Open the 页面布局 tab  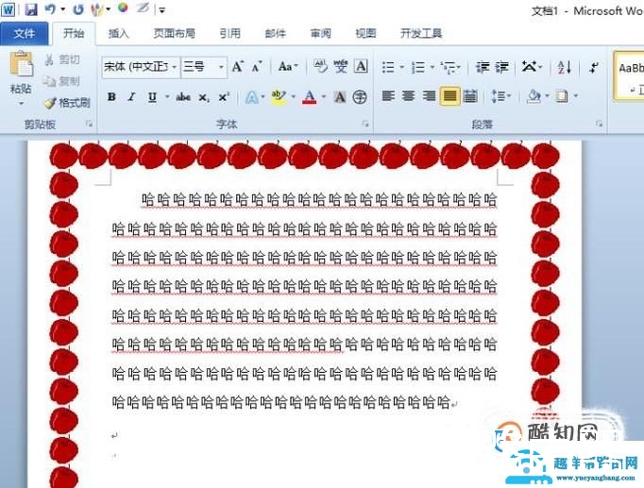[x=174, y=33]
